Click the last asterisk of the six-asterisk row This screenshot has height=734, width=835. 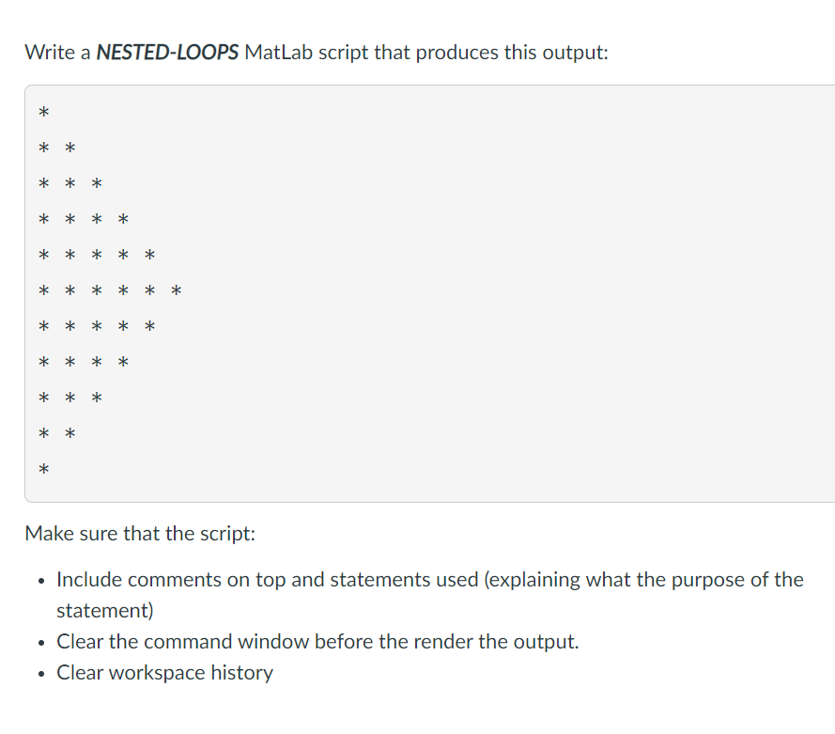[x=177, y=290]
